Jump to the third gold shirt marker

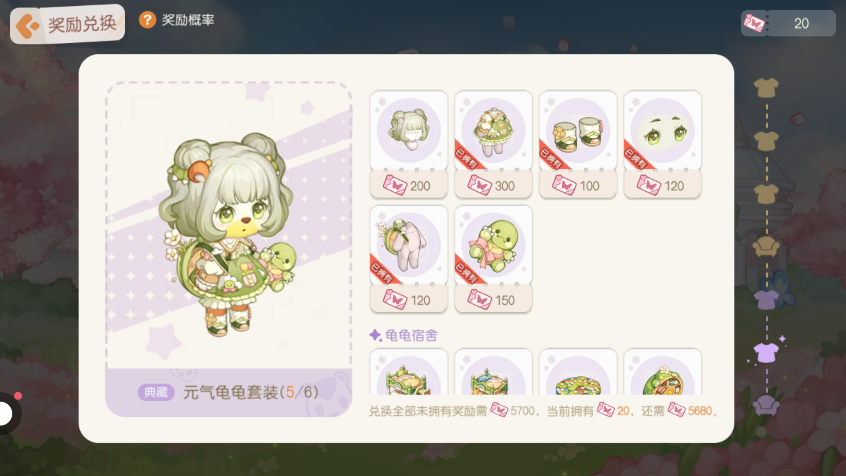coord(766,194)
